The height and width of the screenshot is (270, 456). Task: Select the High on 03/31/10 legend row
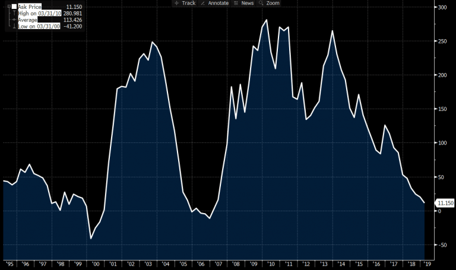coord(38,12)
